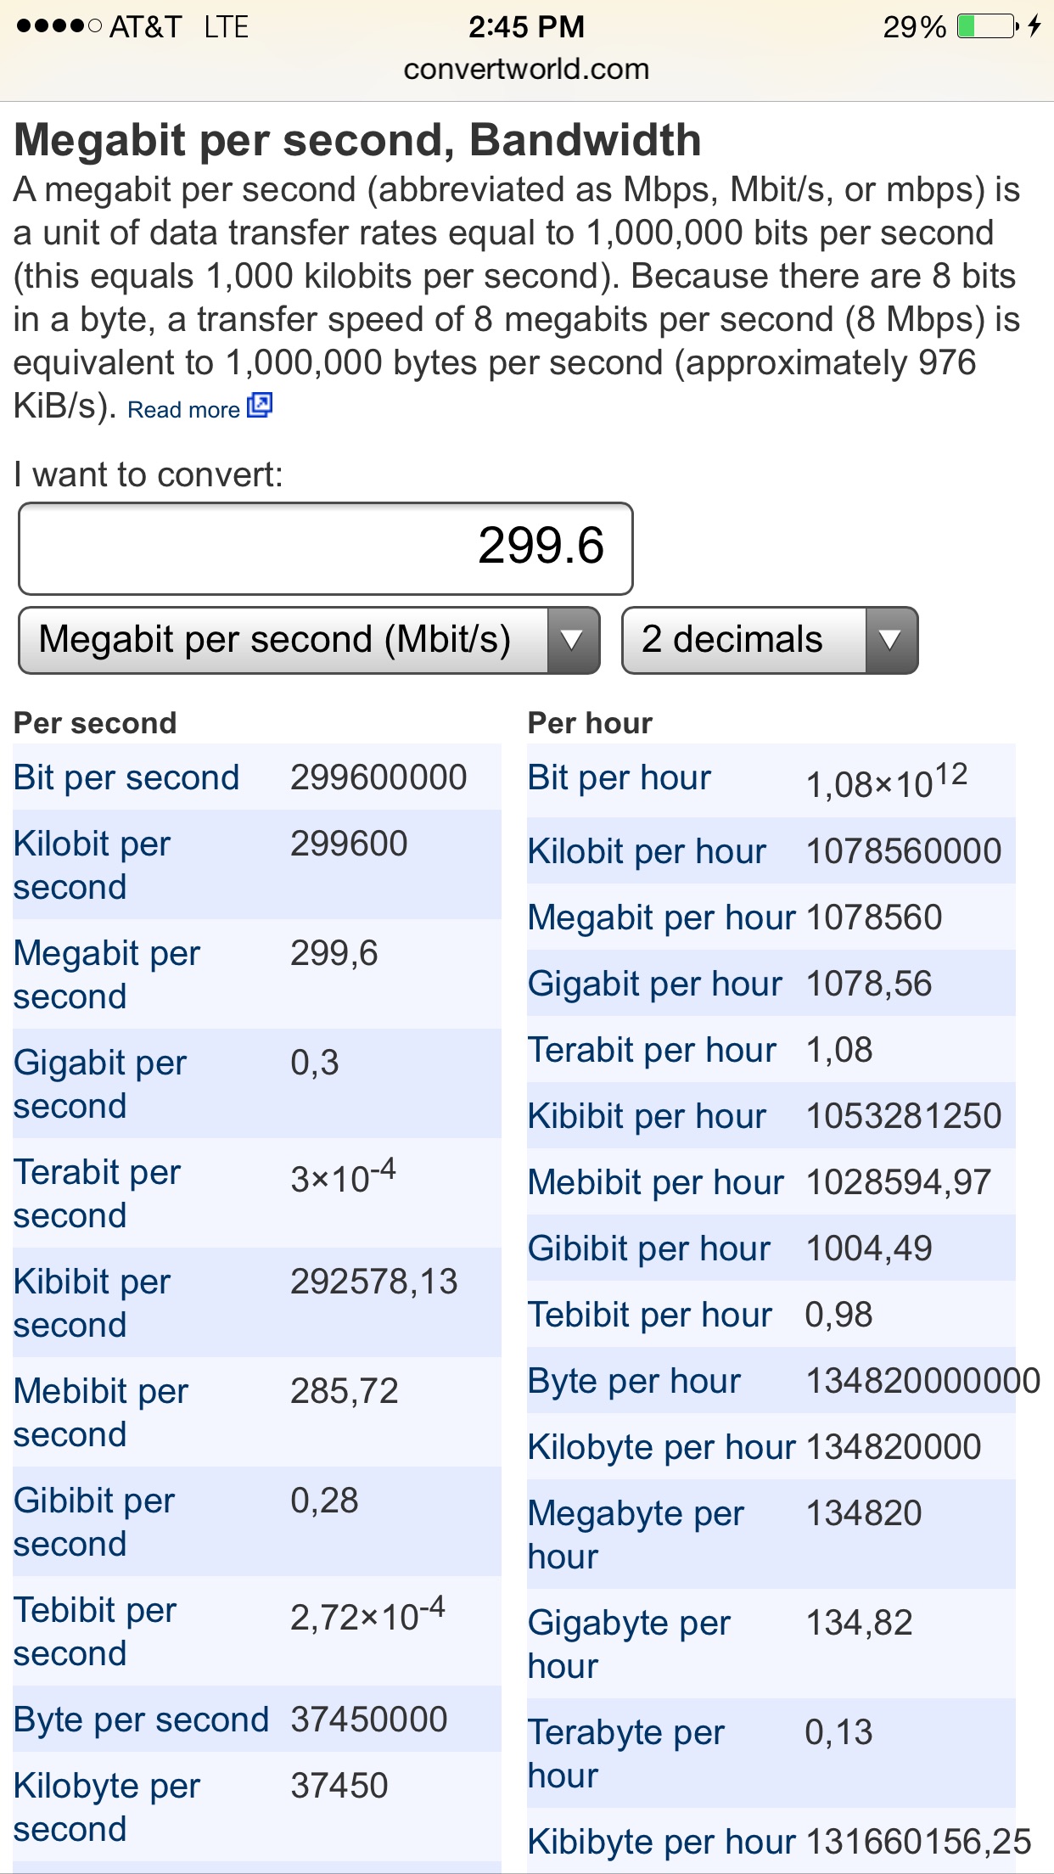Tap the battery icon in status bar
The height and width of the screenshot is (1874, 1054).
988,26
